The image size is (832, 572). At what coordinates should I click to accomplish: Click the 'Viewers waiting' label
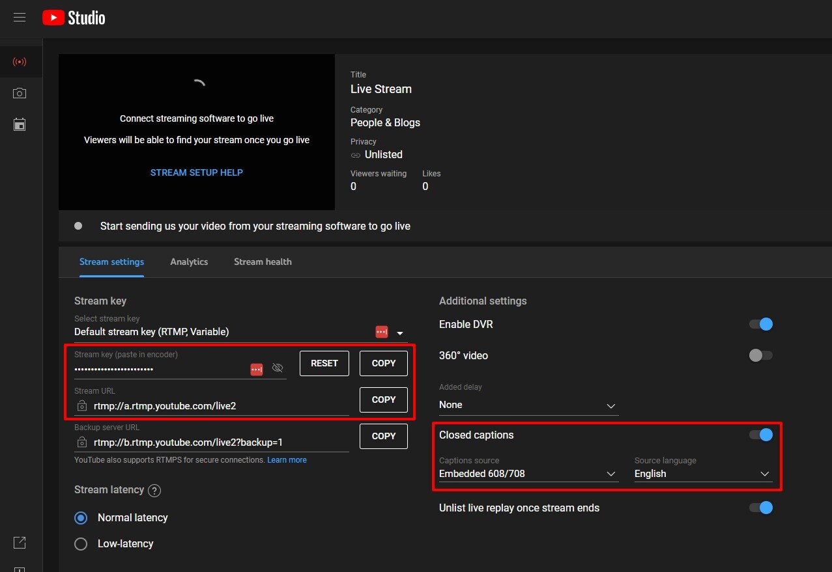click(379, 174)
